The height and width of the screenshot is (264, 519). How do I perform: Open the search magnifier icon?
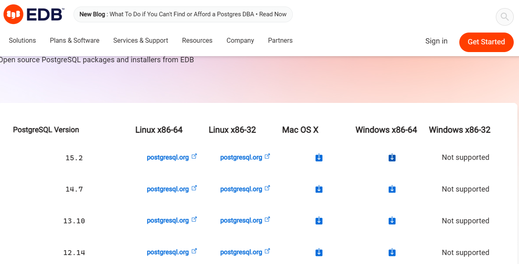[x=505, y=17]
